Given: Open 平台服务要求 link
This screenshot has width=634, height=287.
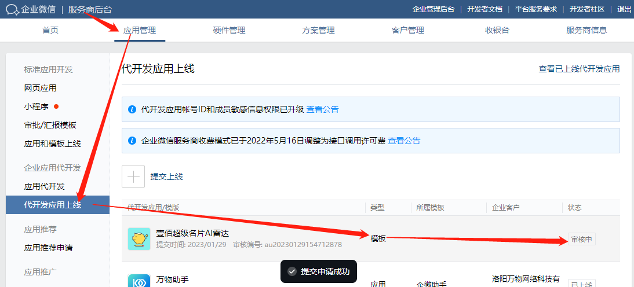Looking at the screenshot, I should point(535,9).
